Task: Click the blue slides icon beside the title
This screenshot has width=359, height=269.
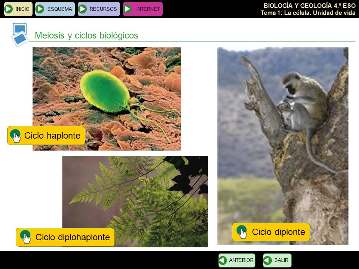Action: click(x=20, y=34)
